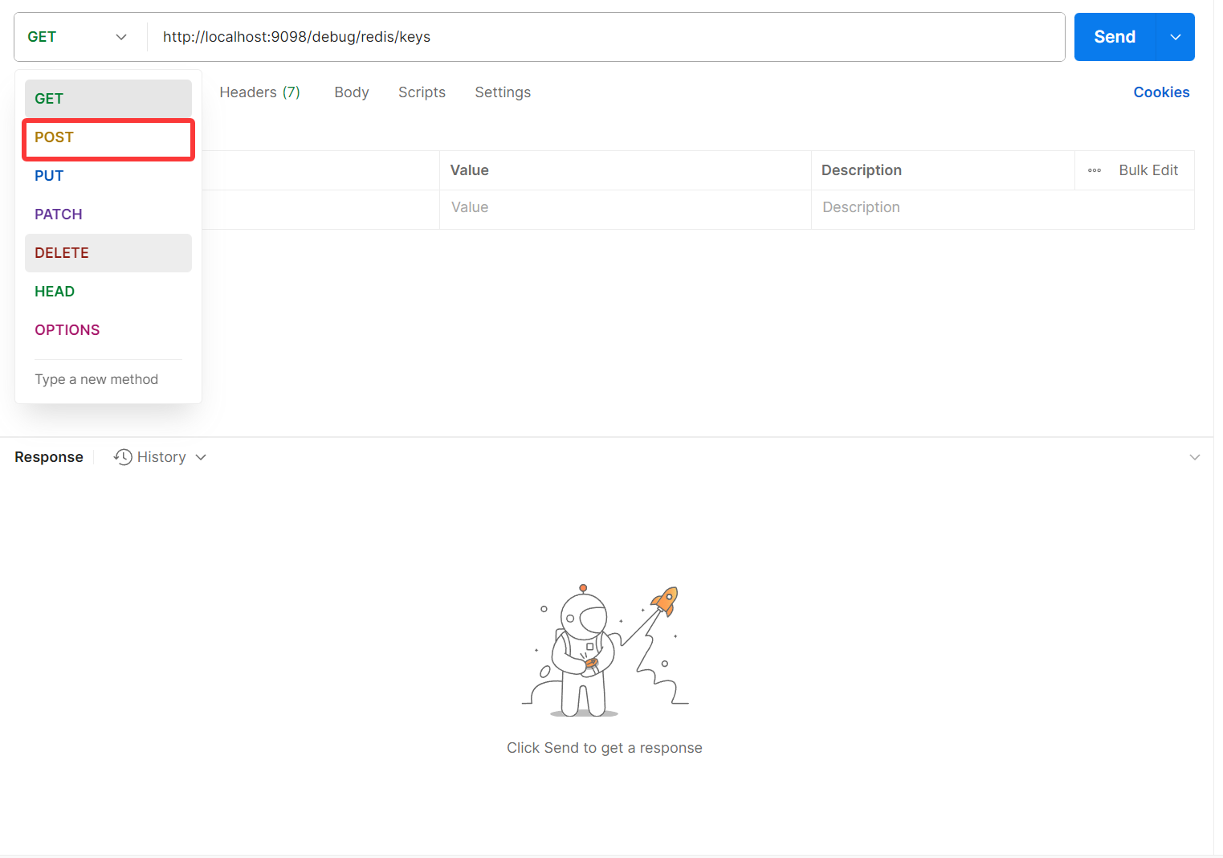This screenshot has height=858, width=1223.
Task: Collapse the response pane with the chevron
Action: tap(1195, 457)
